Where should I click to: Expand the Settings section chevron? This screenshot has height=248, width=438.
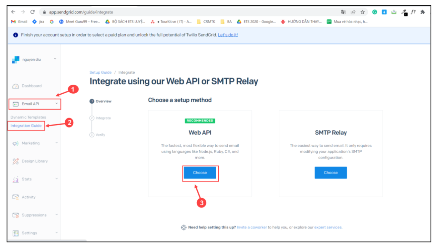tap(56, 233)
